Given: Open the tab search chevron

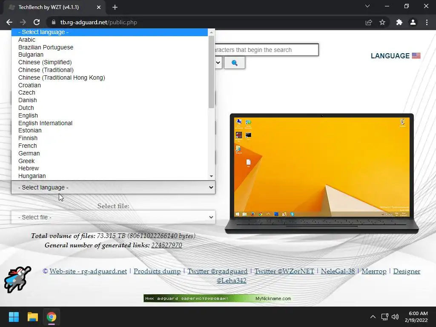Looking at the screenshot, I should click(x=367, y=6).
